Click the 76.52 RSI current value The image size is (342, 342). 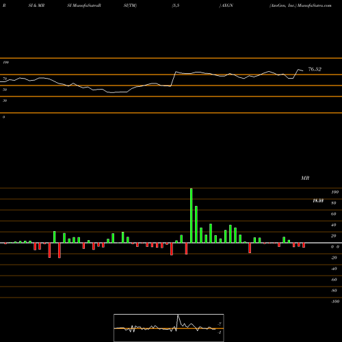315,69
